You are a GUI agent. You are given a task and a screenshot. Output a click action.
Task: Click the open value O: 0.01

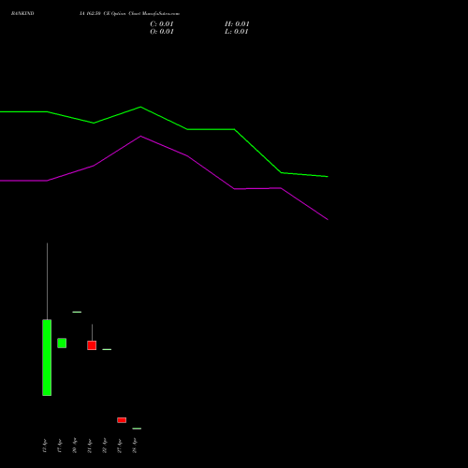pyautogui.click(x=162, y=32)
